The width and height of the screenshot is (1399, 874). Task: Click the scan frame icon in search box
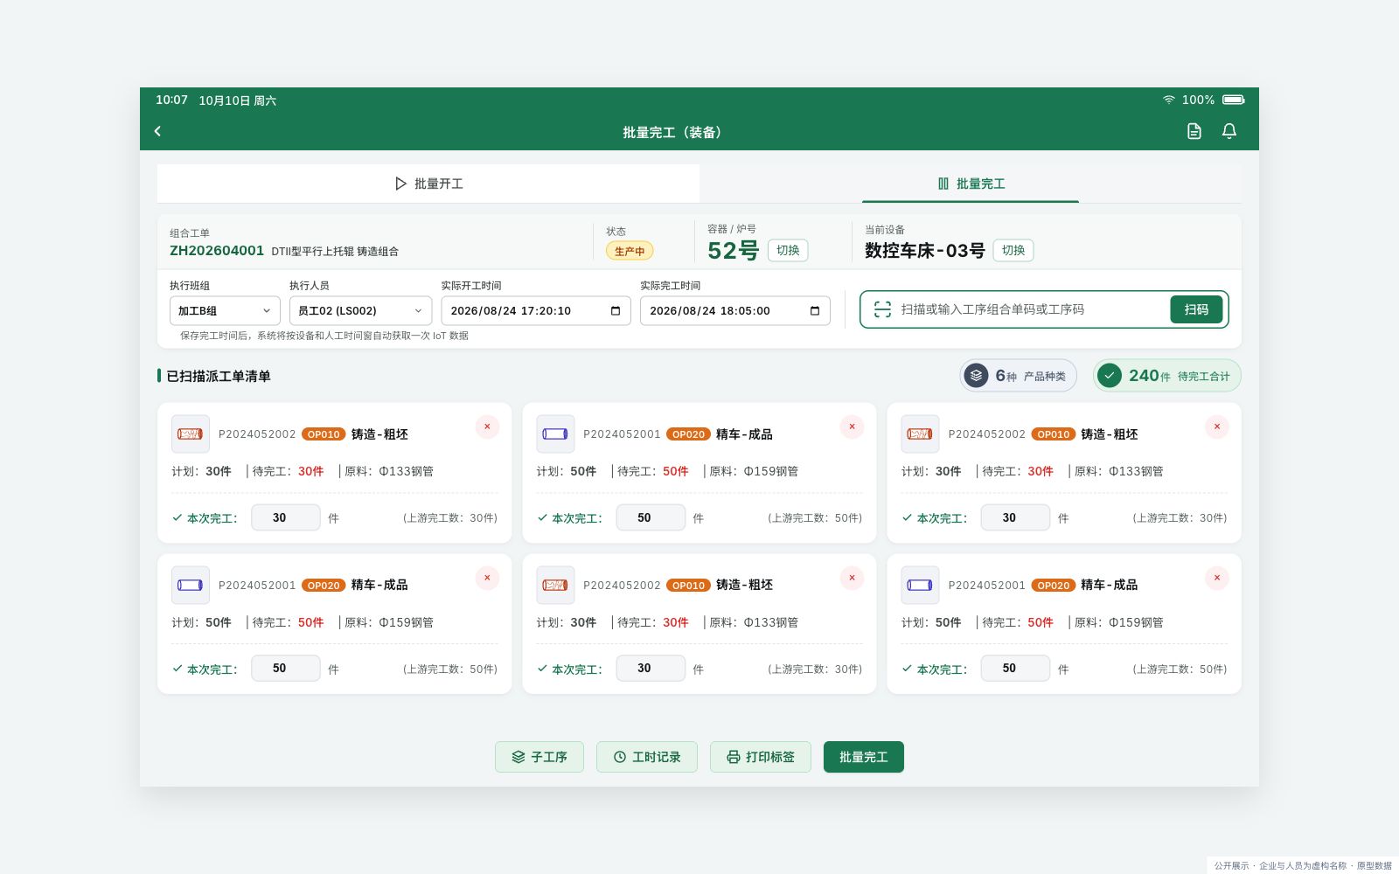882,309
